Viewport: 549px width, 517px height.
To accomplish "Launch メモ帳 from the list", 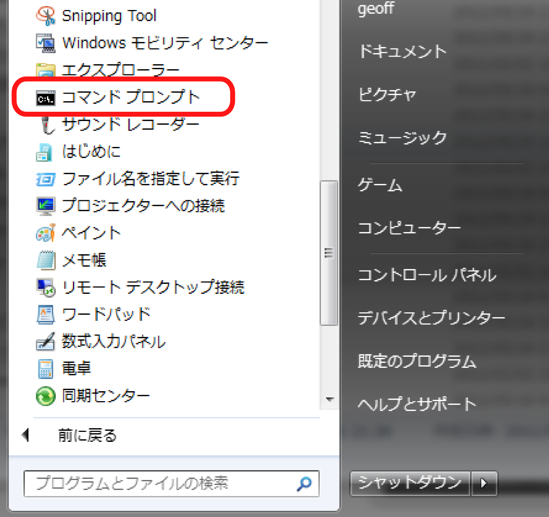I will tap(84, 260).
